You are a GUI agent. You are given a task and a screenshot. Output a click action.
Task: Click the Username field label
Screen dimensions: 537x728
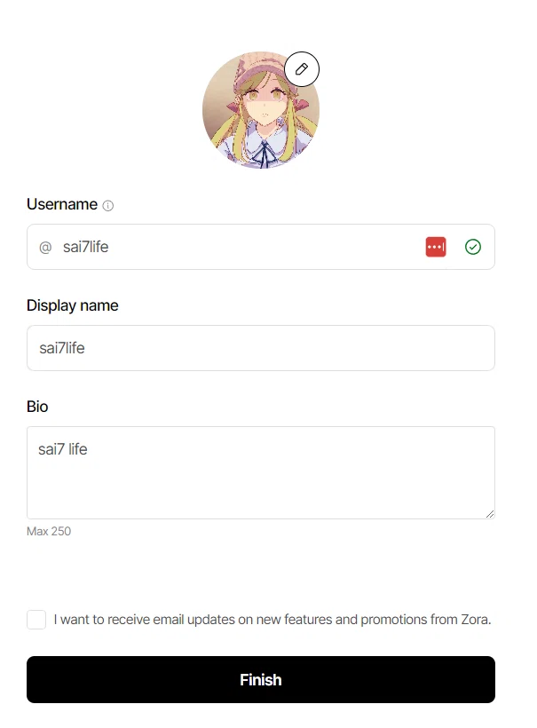[x=62, y=204]
